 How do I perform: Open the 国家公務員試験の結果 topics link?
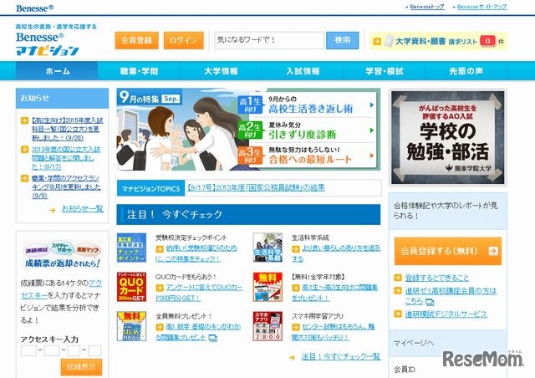pos(256,188)
